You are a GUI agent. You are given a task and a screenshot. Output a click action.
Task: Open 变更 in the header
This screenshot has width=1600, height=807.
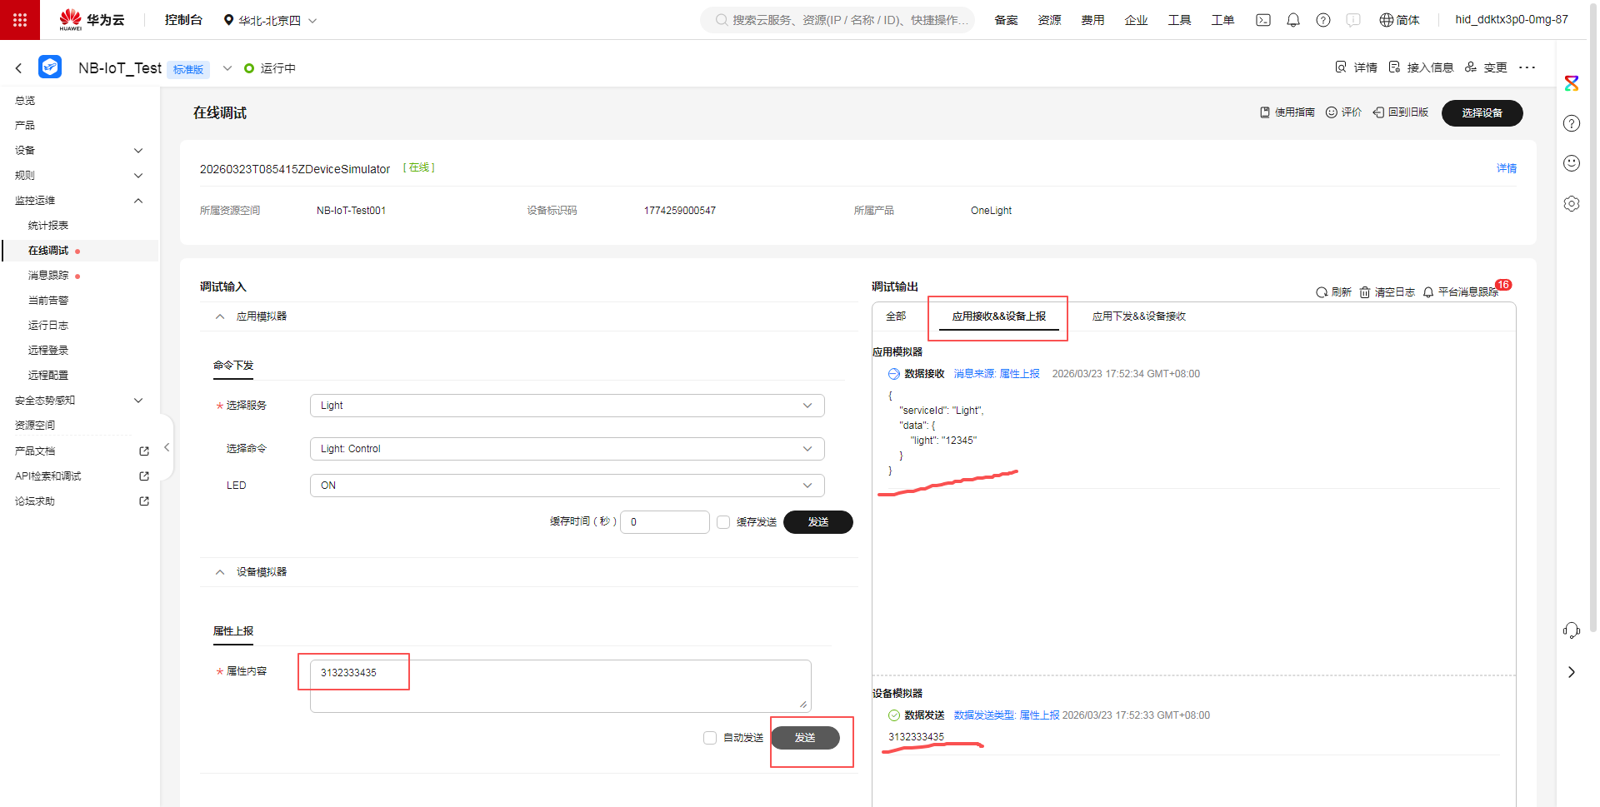(1486, 67)
